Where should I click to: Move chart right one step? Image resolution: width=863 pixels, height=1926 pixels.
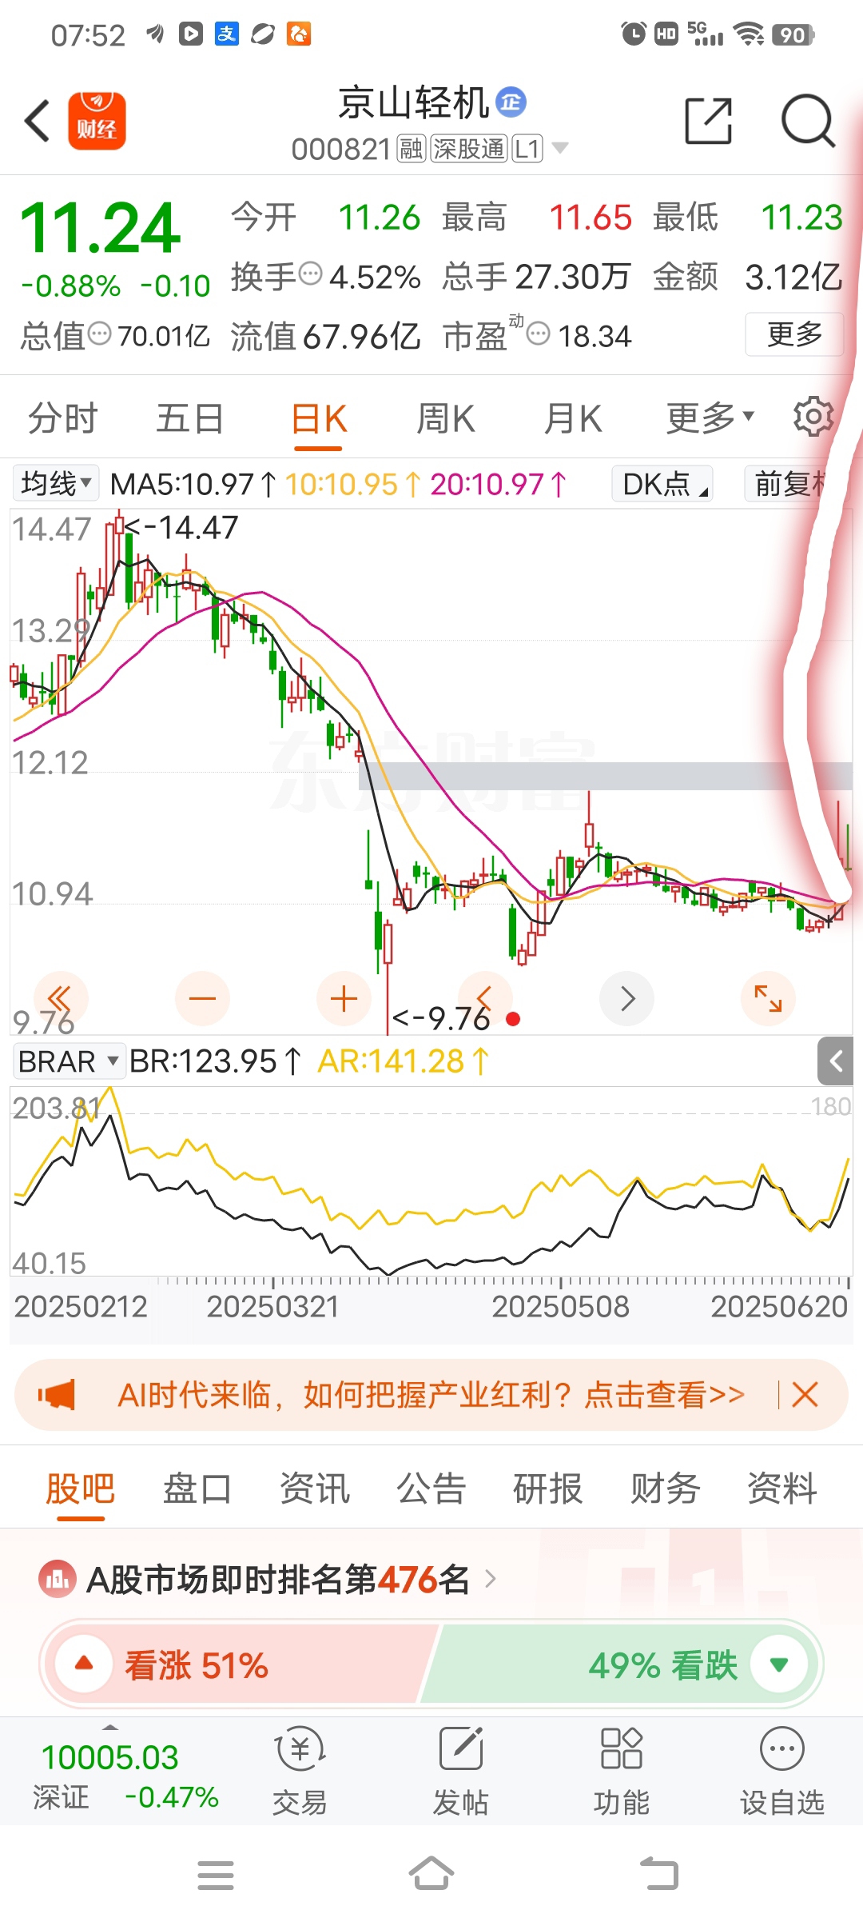tap(627, 998)
